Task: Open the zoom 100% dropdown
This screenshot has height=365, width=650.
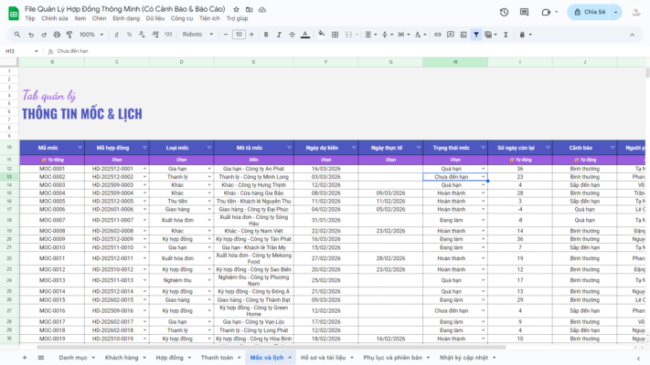Action: click(91, 34)
